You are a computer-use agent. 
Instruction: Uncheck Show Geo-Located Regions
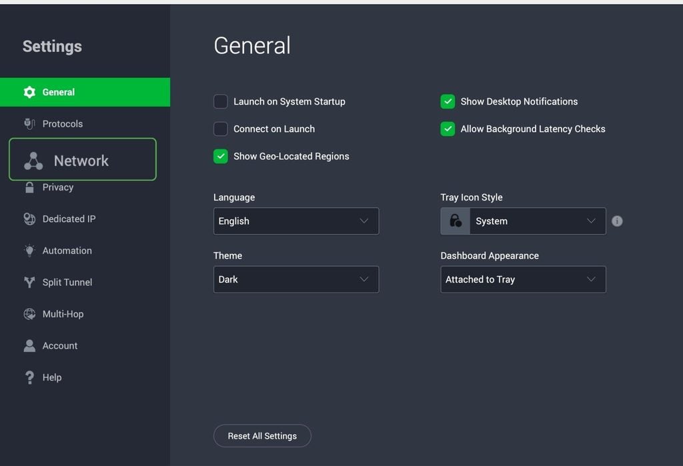(x=220, y=157)
